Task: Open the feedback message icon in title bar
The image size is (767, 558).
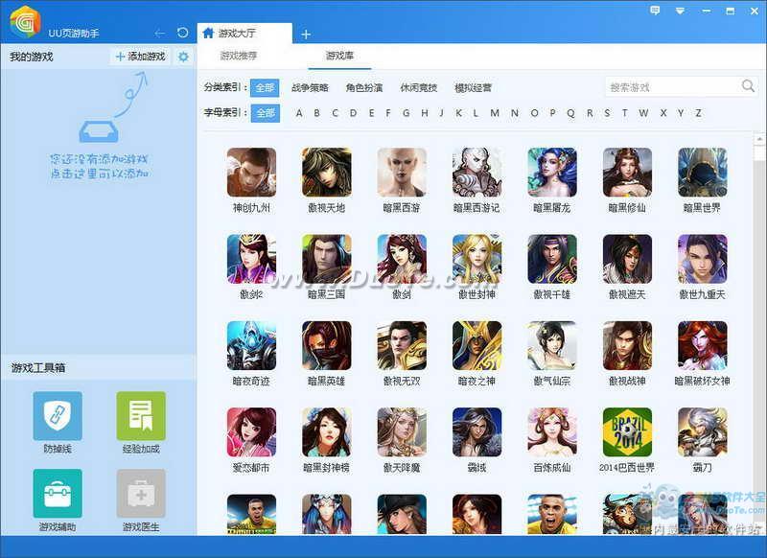Action: coord(655,11)
